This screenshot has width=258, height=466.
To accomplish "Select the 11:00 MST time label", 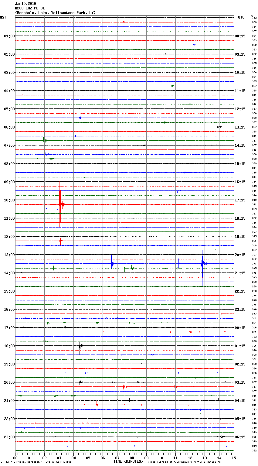I will click(x=9, y=218).
